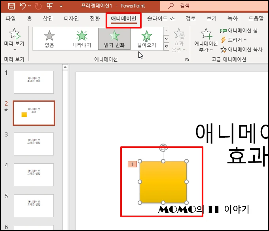Click the 미리 보기 star play icon
Image resolution: width=269 pixels, height=231 pixels.
[14, 34]
